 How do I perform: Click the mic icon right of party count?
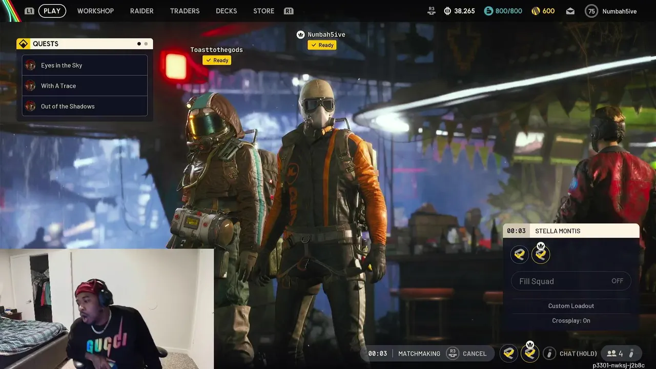pos(631,353)
